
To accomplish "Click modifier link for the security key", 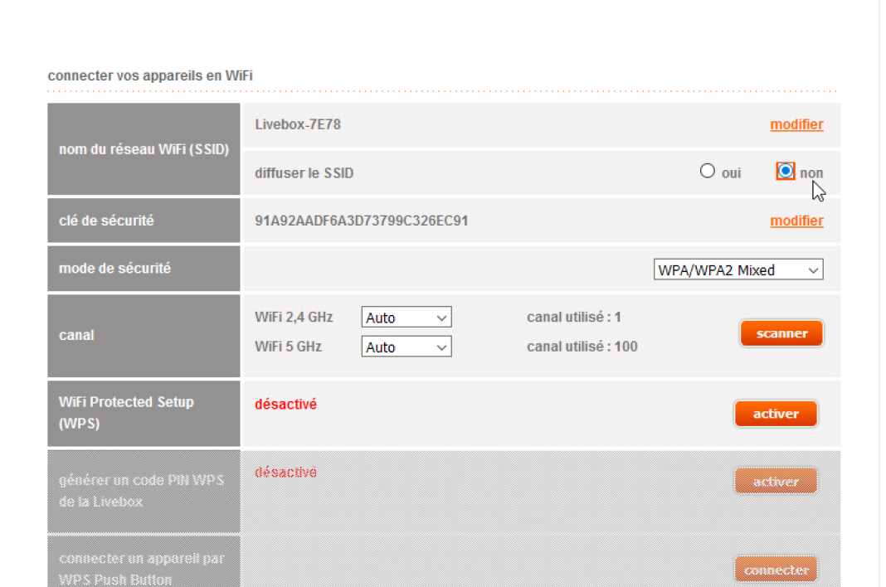I will click(796, 221).
